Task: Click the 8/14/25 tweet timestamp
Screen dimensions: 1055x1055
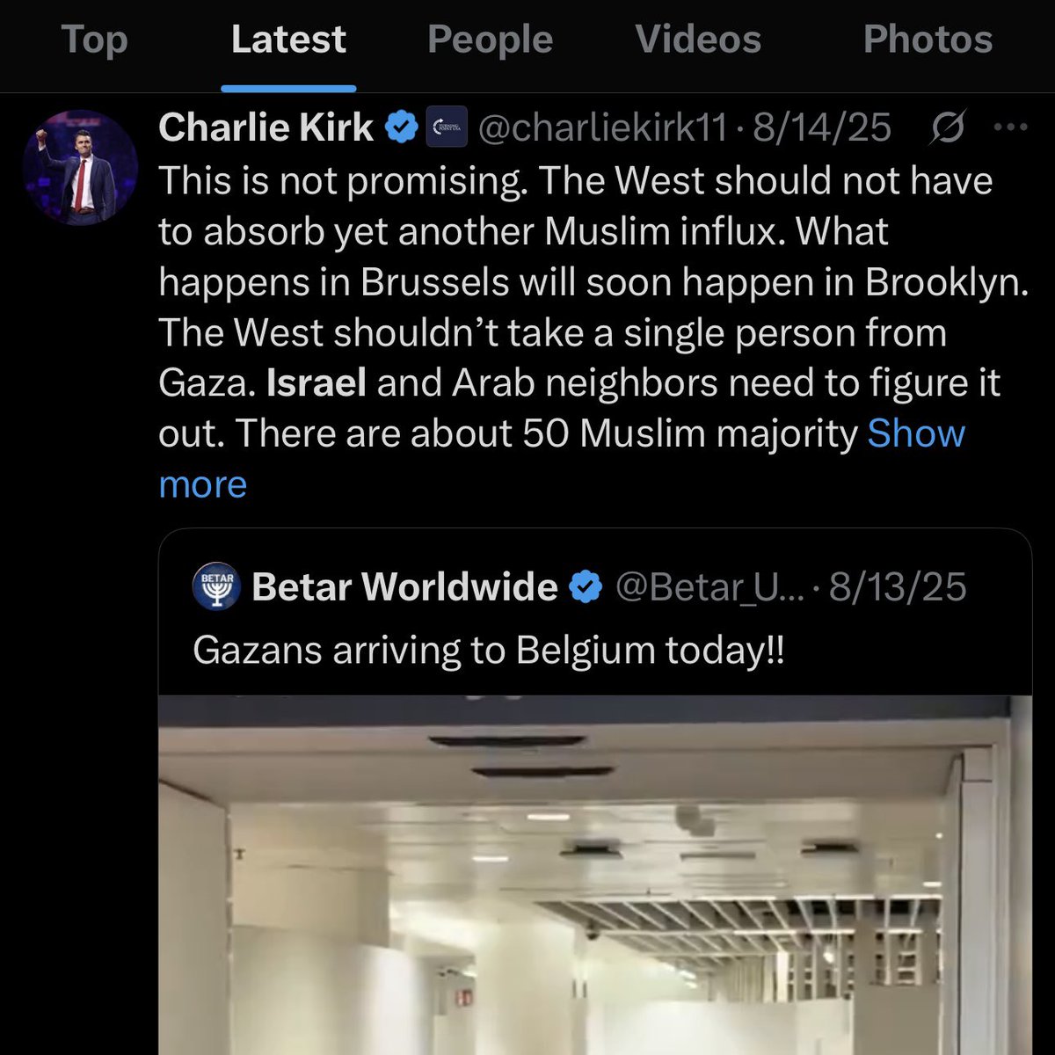Action: [822, 128]
